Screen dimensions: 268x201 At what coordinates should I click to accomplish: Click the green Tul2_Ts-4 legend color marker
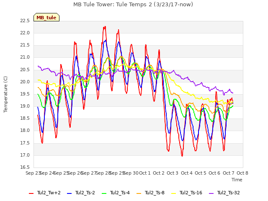coord(104,193)
